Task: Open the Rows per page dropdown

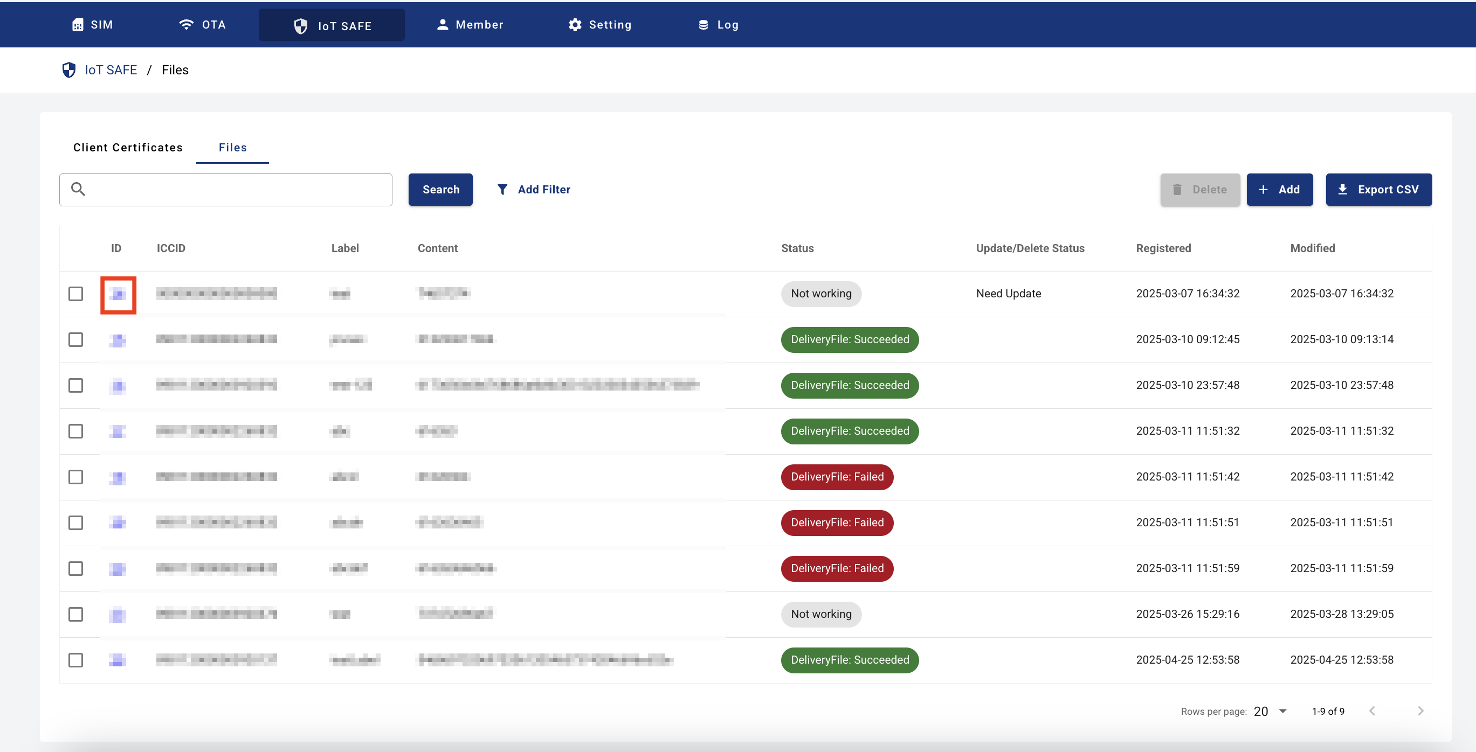Action: pos(1270,711)
